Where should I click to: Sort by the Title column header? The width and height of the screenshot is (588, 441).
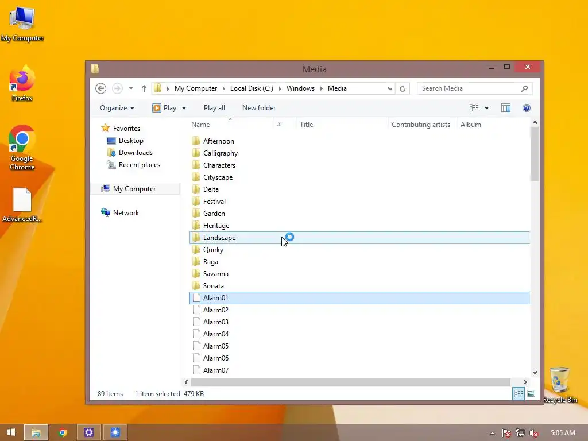click(342, 125)
